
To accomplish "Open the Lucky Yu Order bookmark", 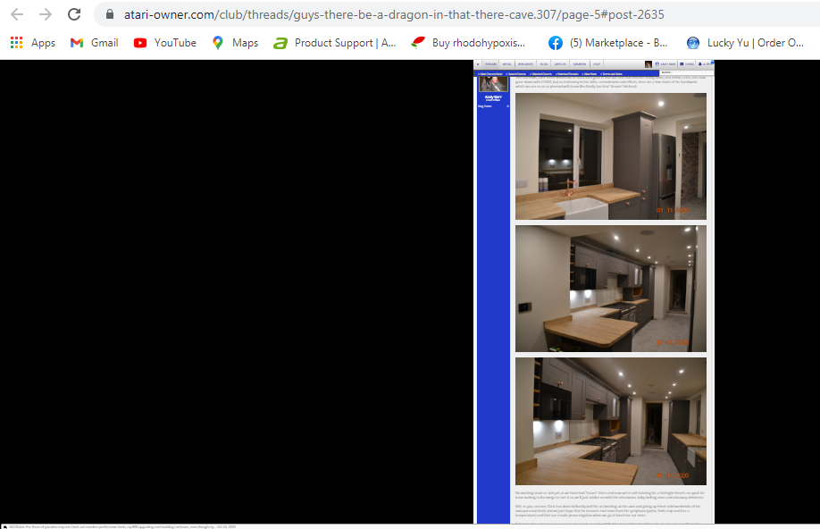I will click(745, 43).
